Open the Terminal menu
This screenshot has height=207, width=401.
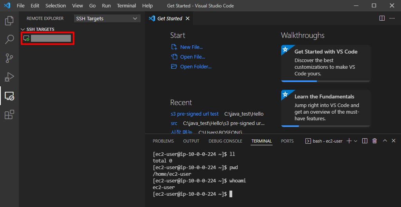point(126,5)
